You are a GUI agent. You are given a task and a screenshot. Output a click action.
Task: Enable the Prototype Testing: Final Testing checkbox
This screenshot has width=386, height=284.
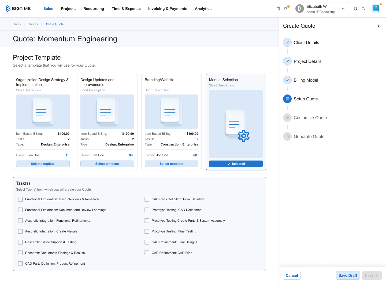point(147,231)
